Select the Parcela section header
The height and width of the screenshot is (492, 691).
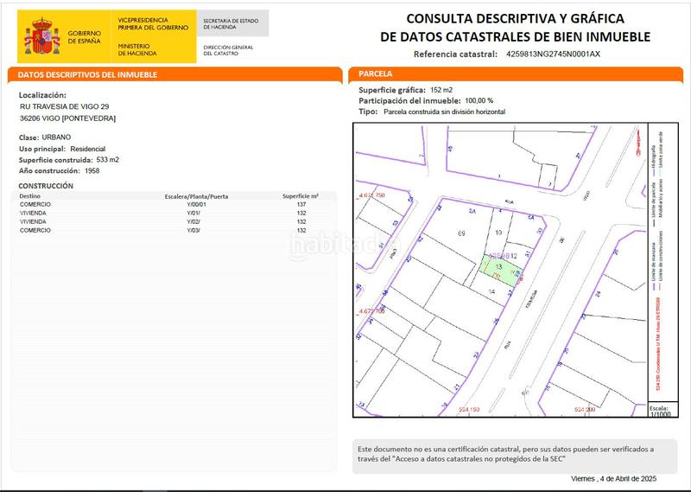(x=375, y=75)
